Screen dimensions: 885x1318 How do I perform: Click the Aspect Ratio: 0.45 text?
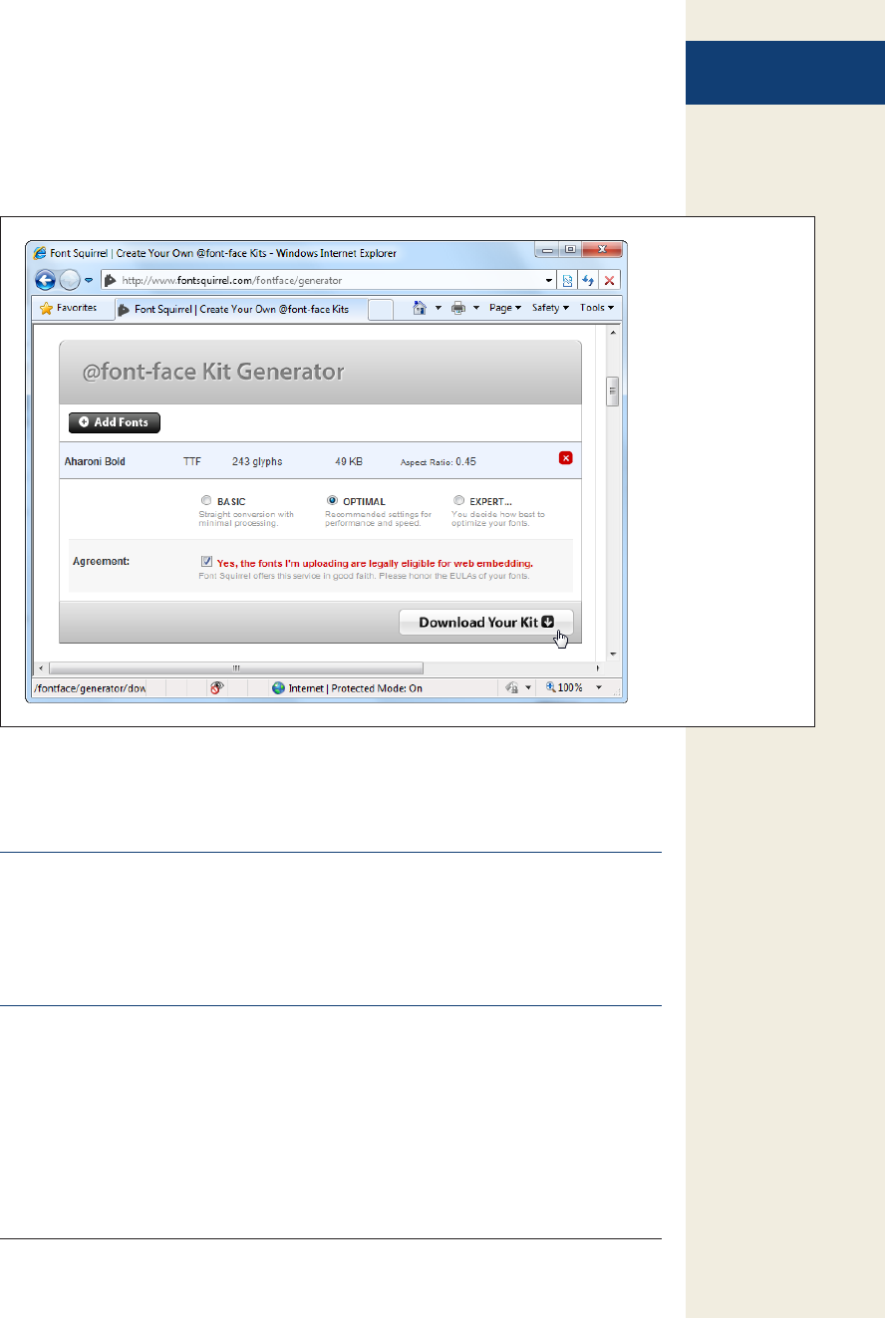coord(438,461)
